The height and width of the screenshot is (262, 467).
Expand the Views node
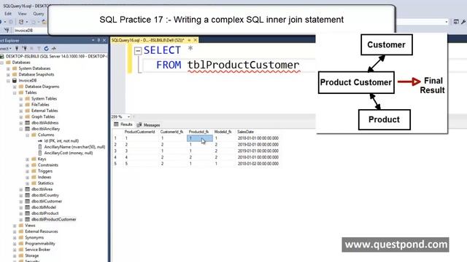pos(15,226)
